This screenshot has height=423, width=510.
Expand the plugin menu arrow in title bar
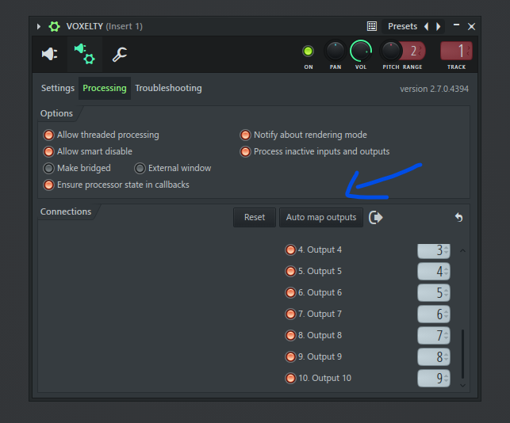tap(39, 26)
